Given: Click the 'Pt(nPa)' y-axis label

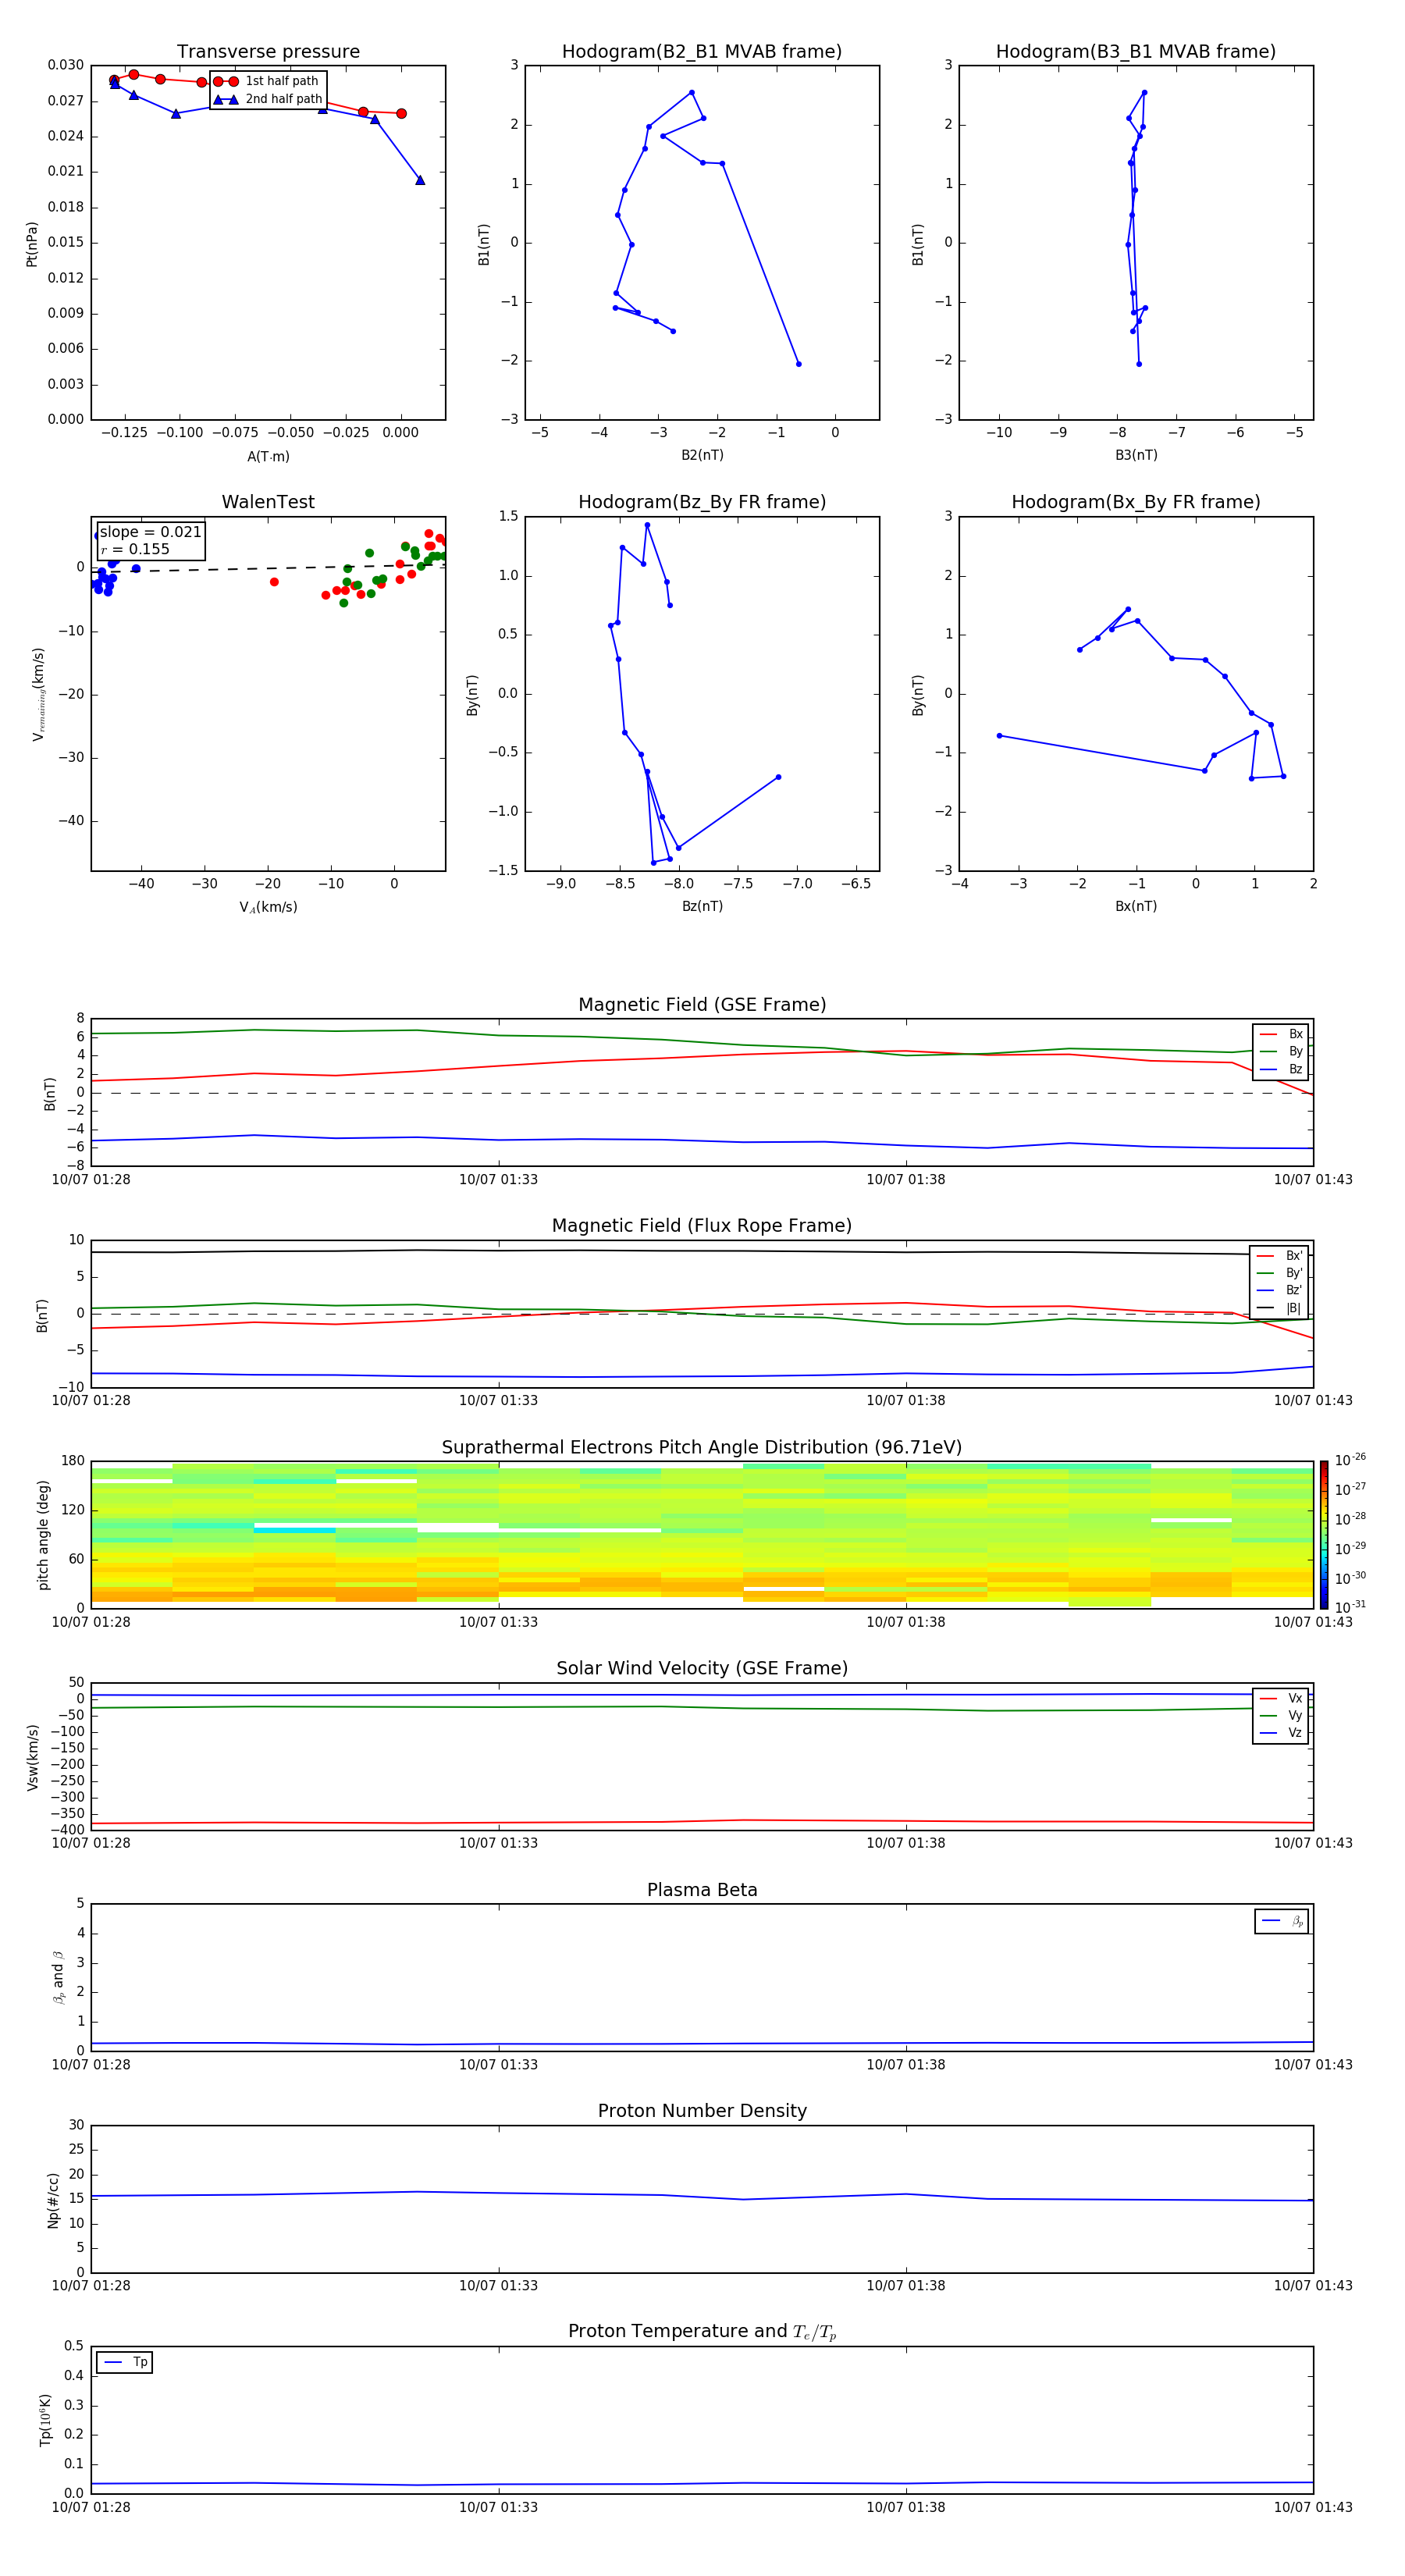Looking at the screenshot, I should (32, 244).
